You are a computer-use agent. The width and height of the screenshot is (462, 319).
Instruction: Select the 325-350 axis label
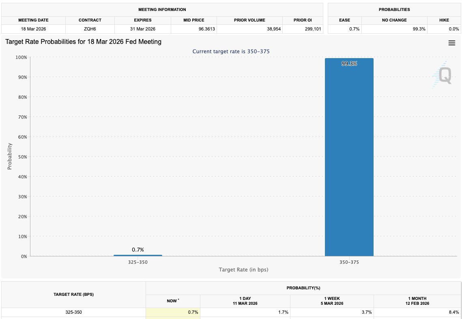(x=138, y=262)
